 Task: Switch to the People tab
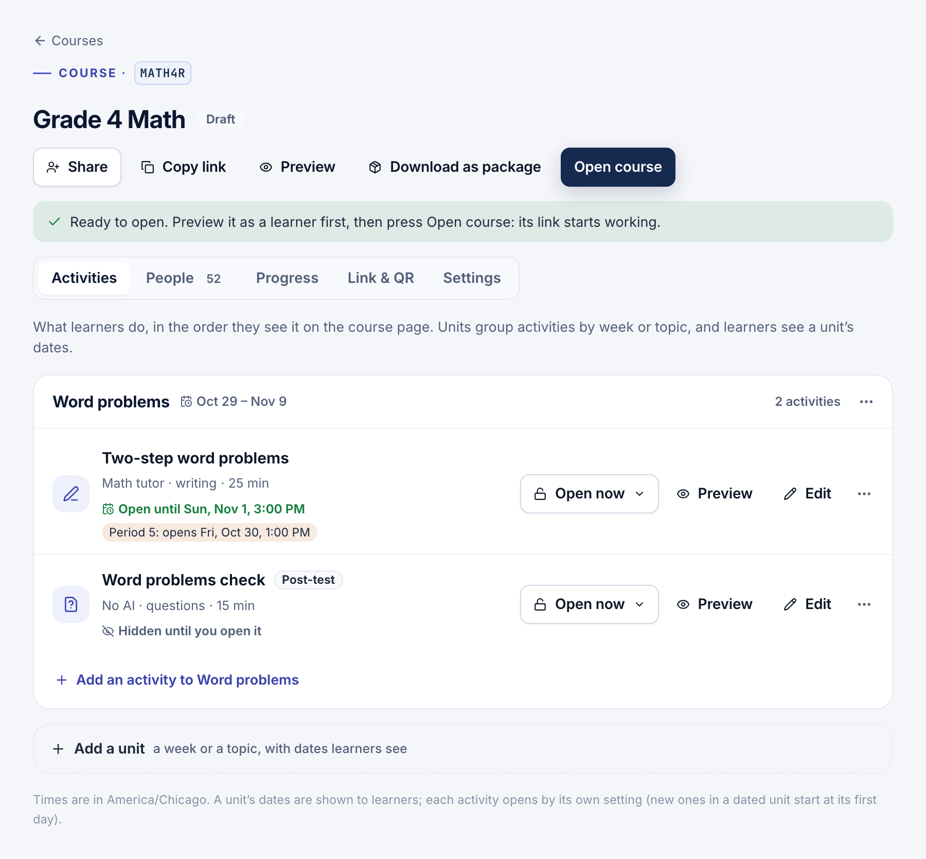click(x=184, y=278)
